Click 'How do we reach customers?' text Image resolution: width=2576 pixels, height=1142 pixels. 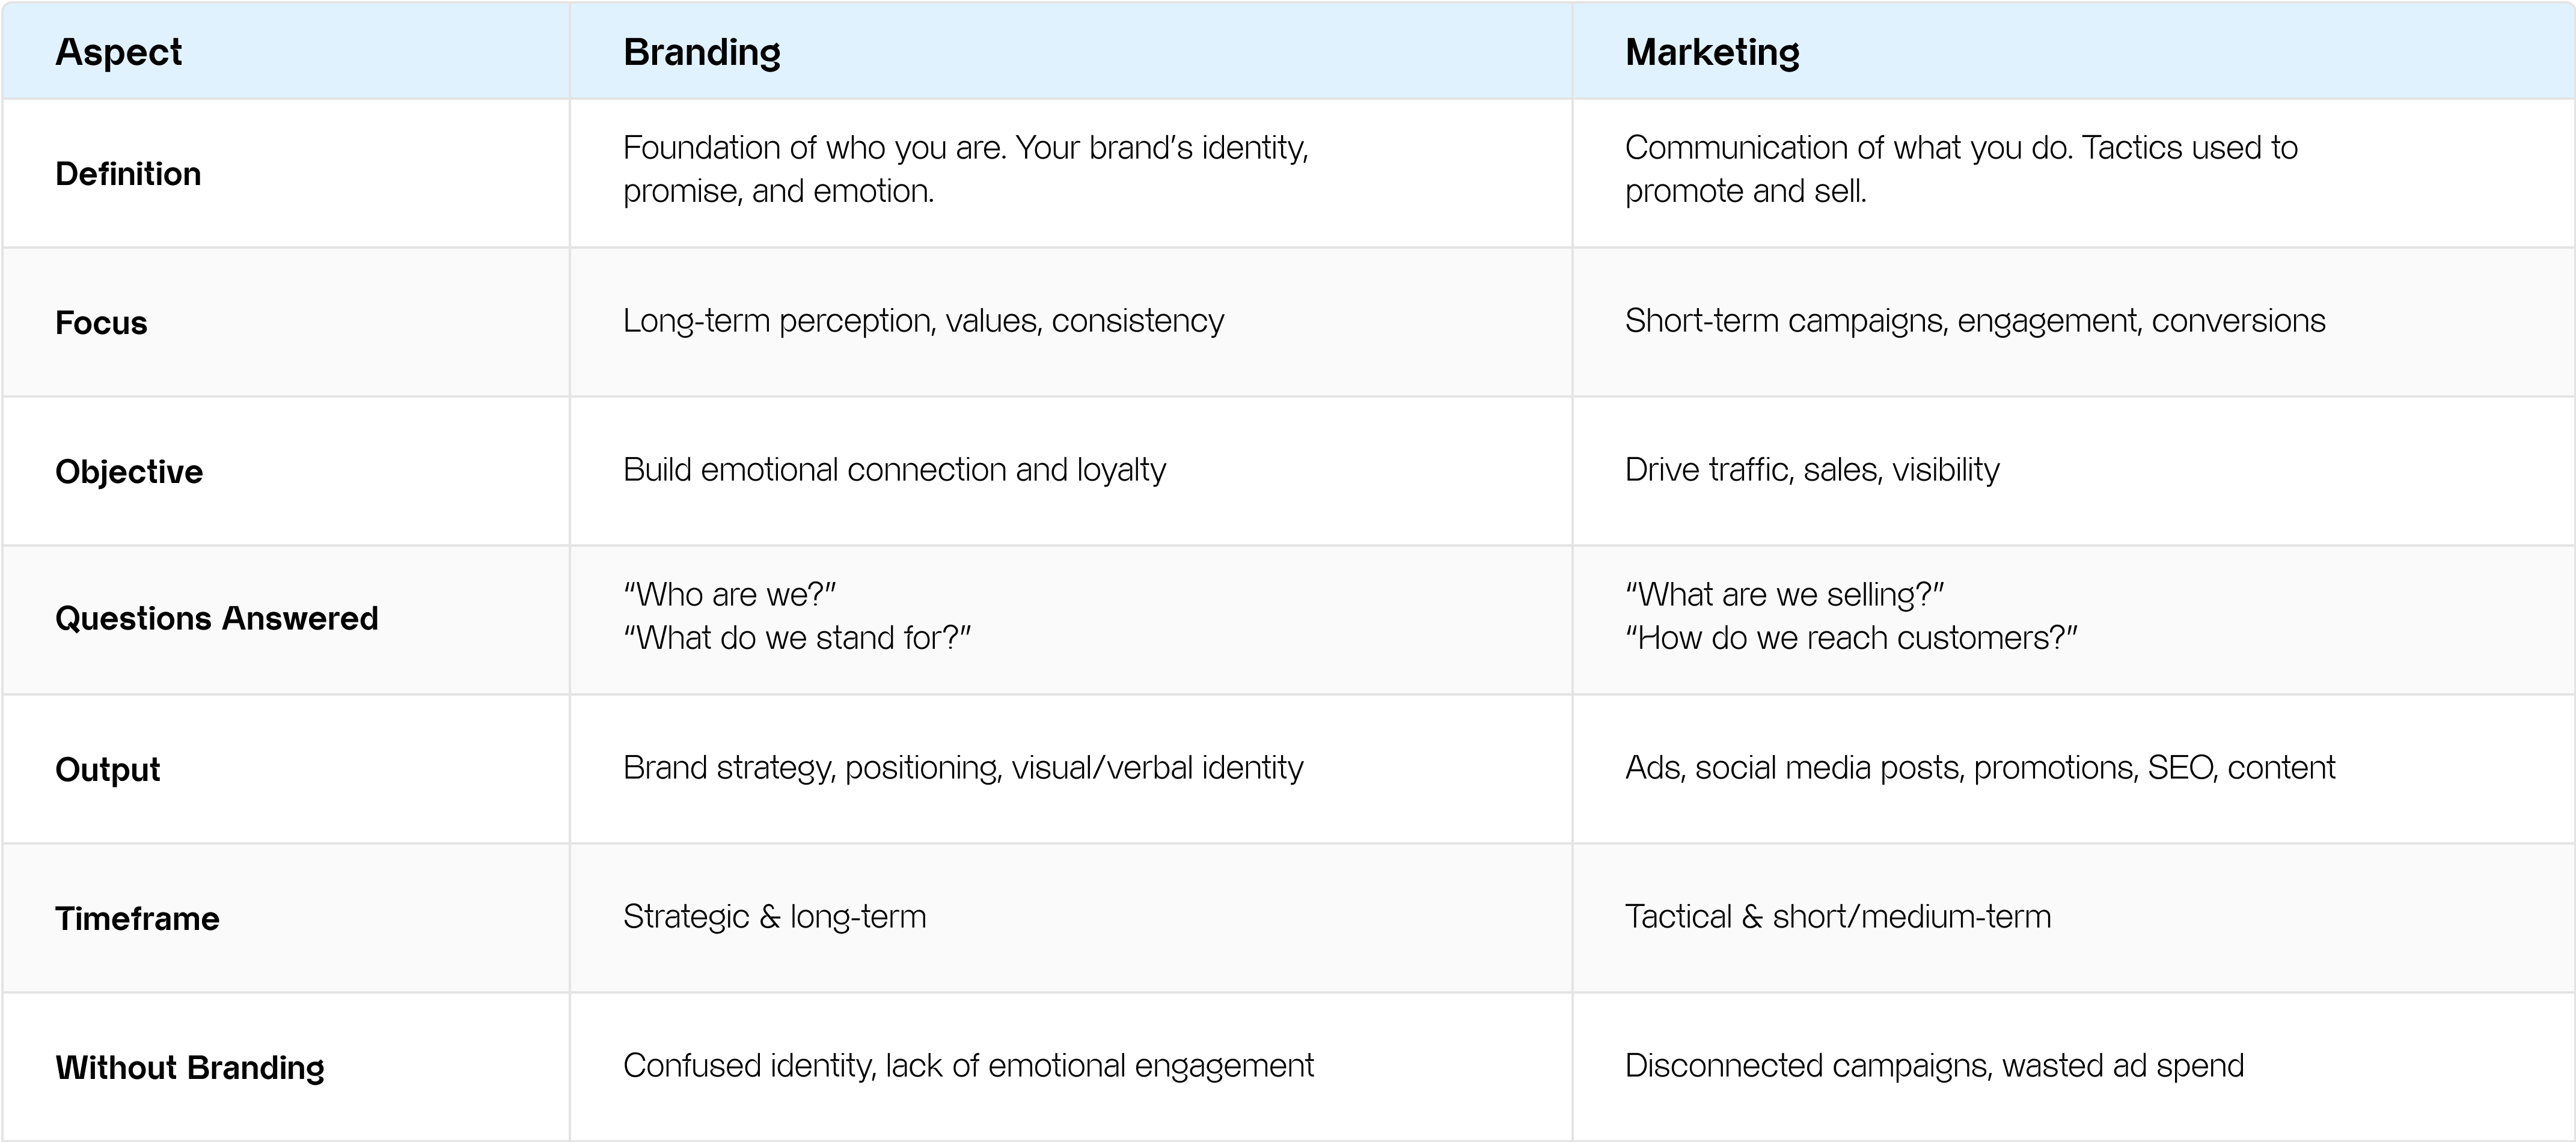[x=1851, y=637]
